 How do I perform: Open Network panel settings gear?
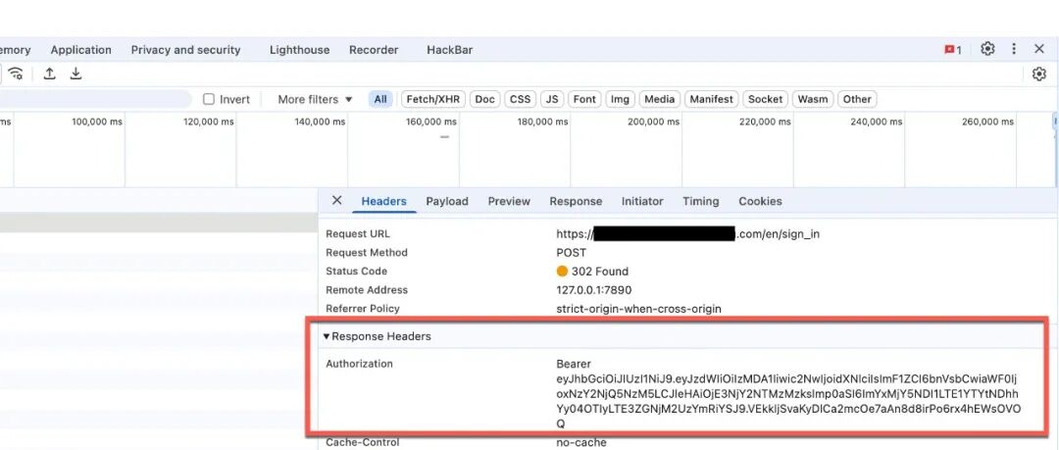pos(1039,75)
